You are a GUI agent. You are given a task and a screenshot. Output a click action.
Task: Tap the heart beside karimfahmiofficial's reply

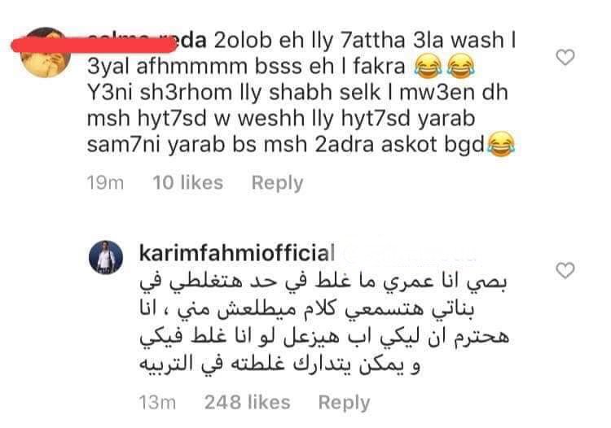pyautogui.click(x=565, y=270)
